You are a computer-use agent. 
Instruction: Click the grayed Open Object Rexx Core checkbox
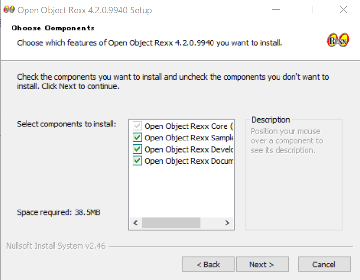[x=137, y=126]
